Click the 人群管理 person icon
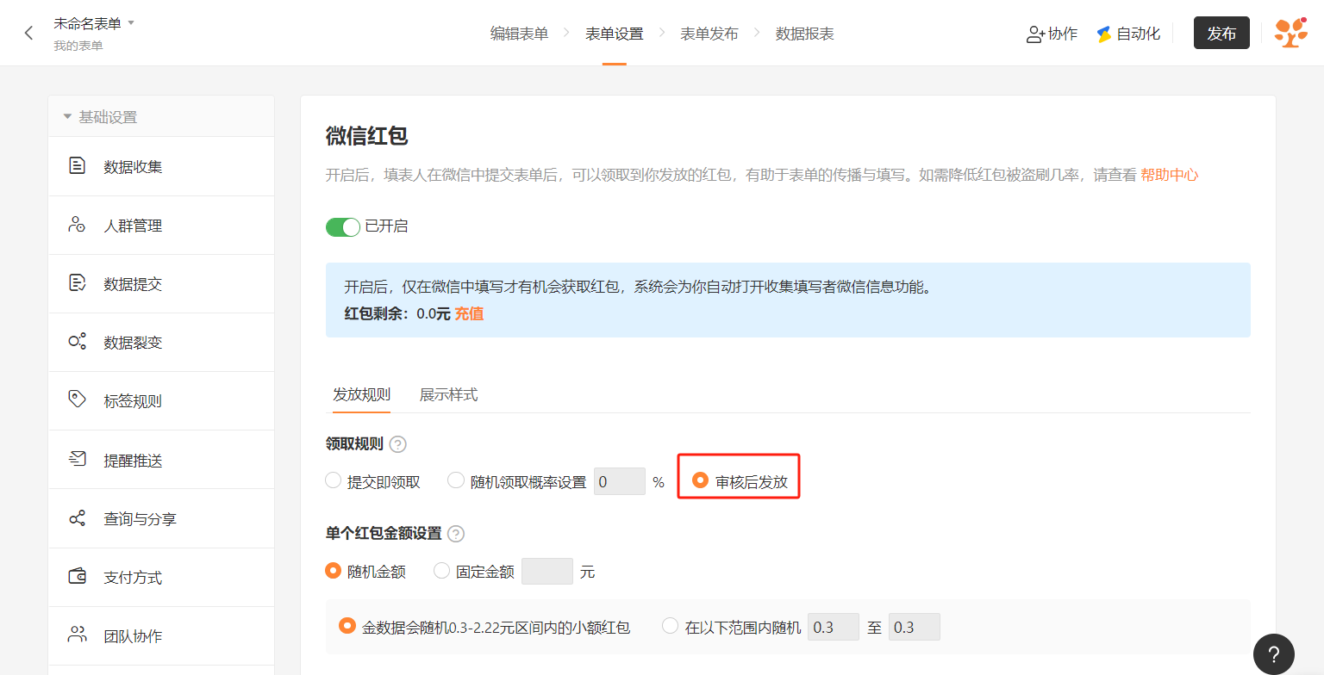 coord(77,225)
